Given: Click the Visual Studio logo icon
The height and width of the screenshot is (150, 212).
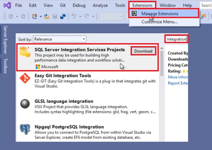Looking at the screenshot, I should click(7, 5).
